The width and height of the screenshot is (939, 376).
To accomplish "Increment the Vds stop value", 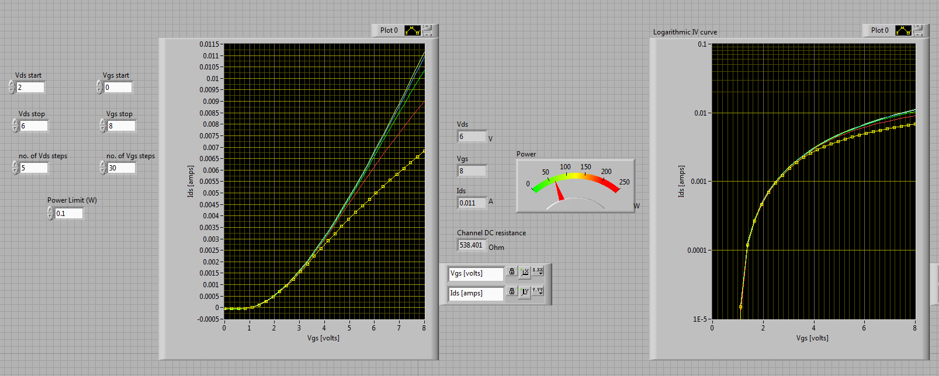I will (x=15, y=123).
